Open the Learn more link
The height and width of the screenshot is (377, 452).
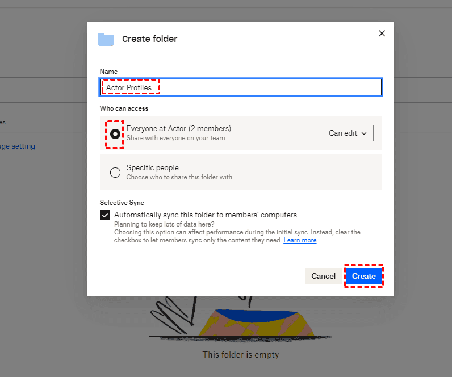[x=300, y=240]
